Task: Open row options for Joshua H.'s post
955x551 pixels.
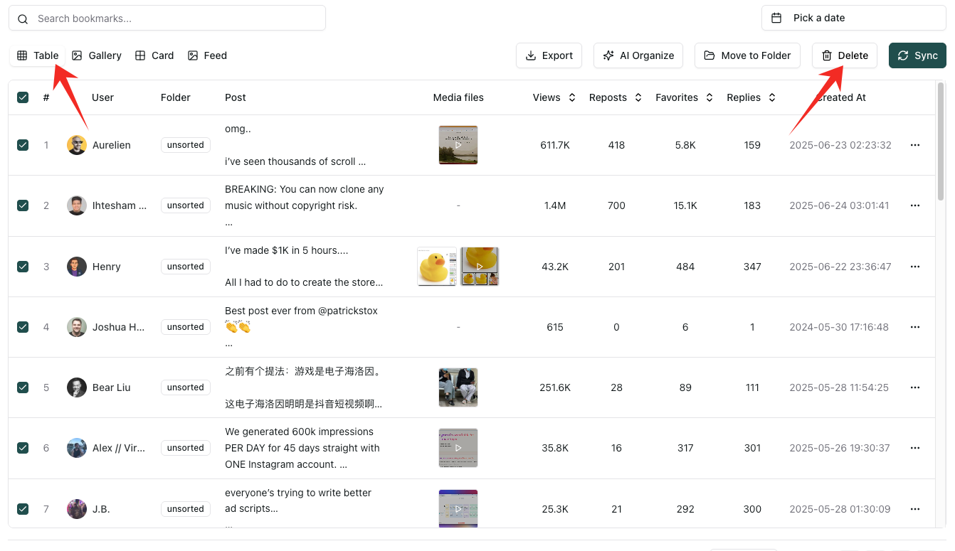Action: 915,327
